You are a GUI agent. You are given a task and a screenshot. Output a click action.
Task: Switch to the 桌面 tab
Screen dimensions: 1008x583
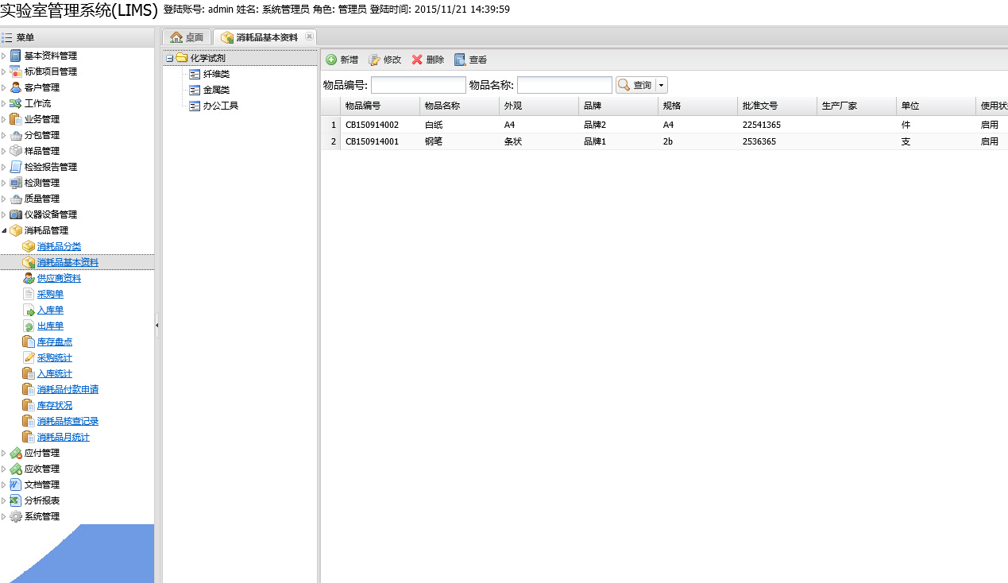tap(187, 37)
